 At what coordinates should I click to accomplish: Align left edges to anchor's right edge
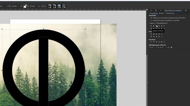161,26
